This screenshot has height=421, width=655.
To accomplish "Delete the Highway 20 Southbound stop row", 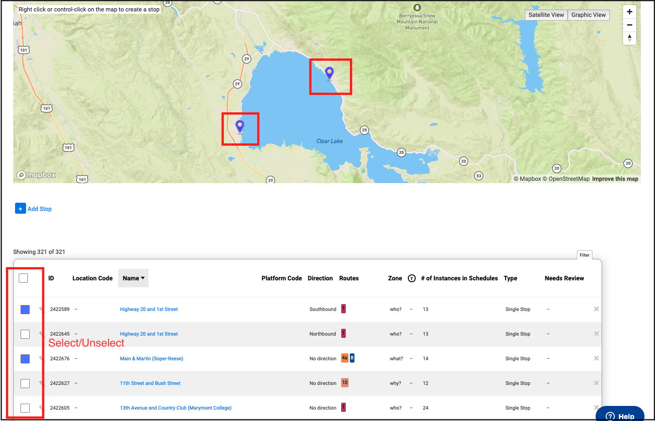I will click(596, 309).
